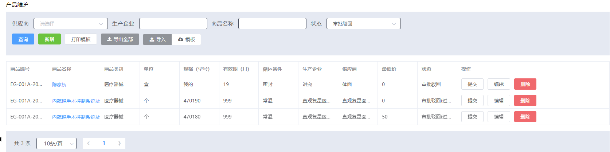Select page number 1 in pagination
The image size is (610, 152).
[104, 143]
